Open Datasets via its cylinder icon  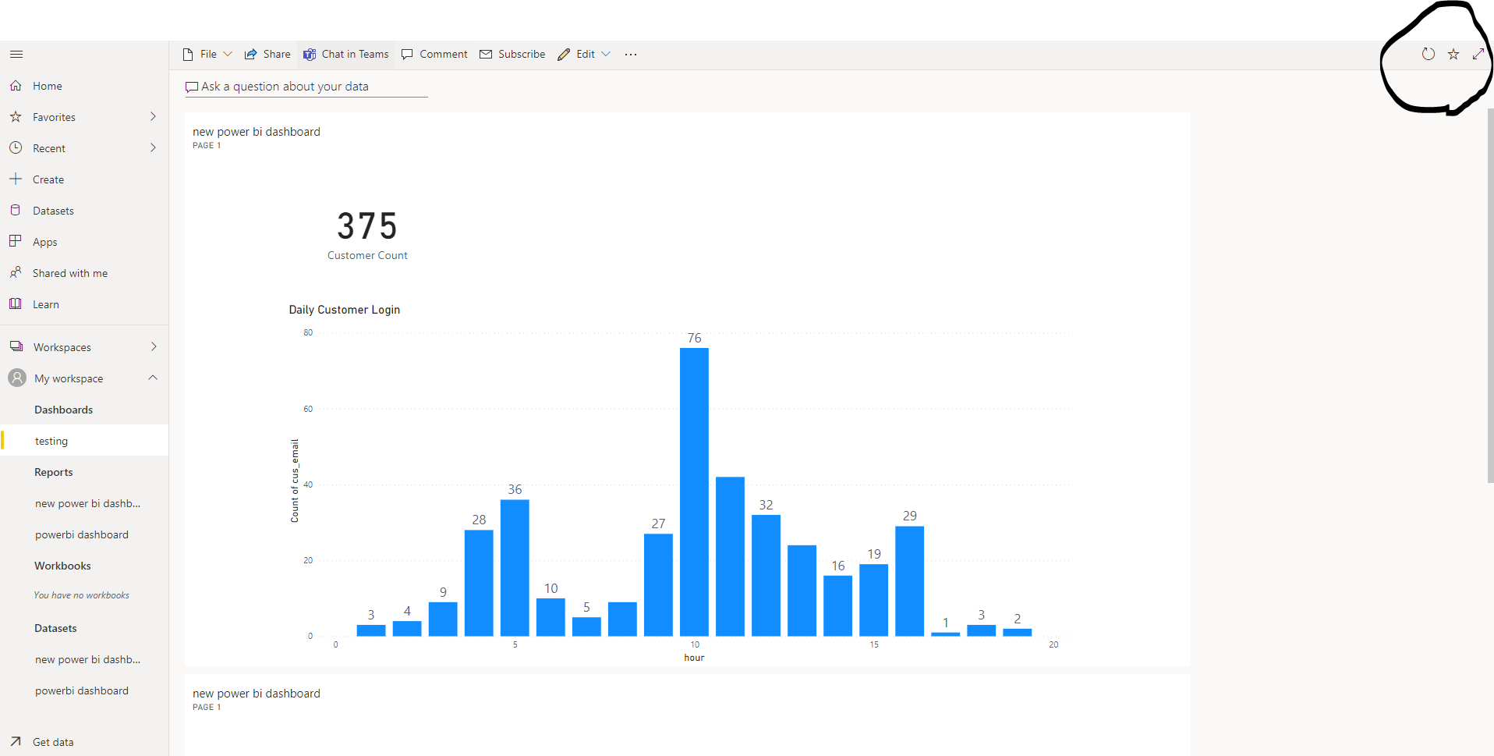16,210
